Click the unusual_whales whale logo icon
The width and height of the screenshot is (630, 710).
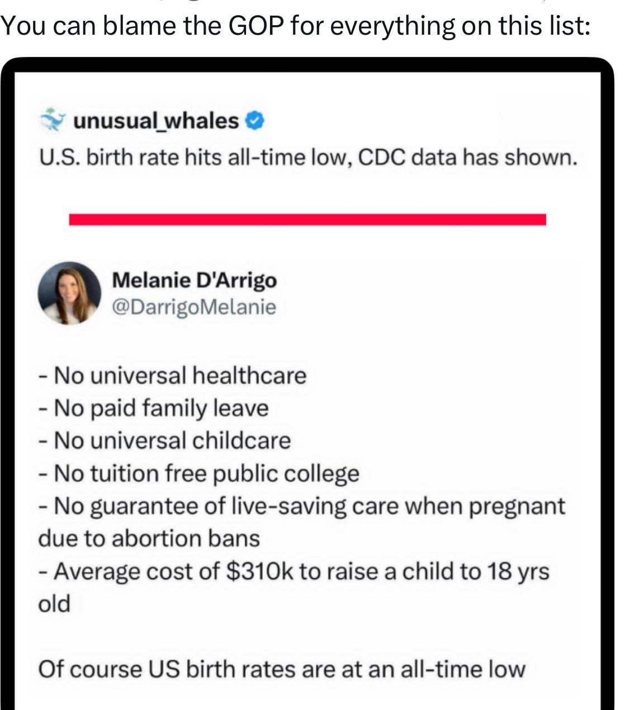[53, 119]
